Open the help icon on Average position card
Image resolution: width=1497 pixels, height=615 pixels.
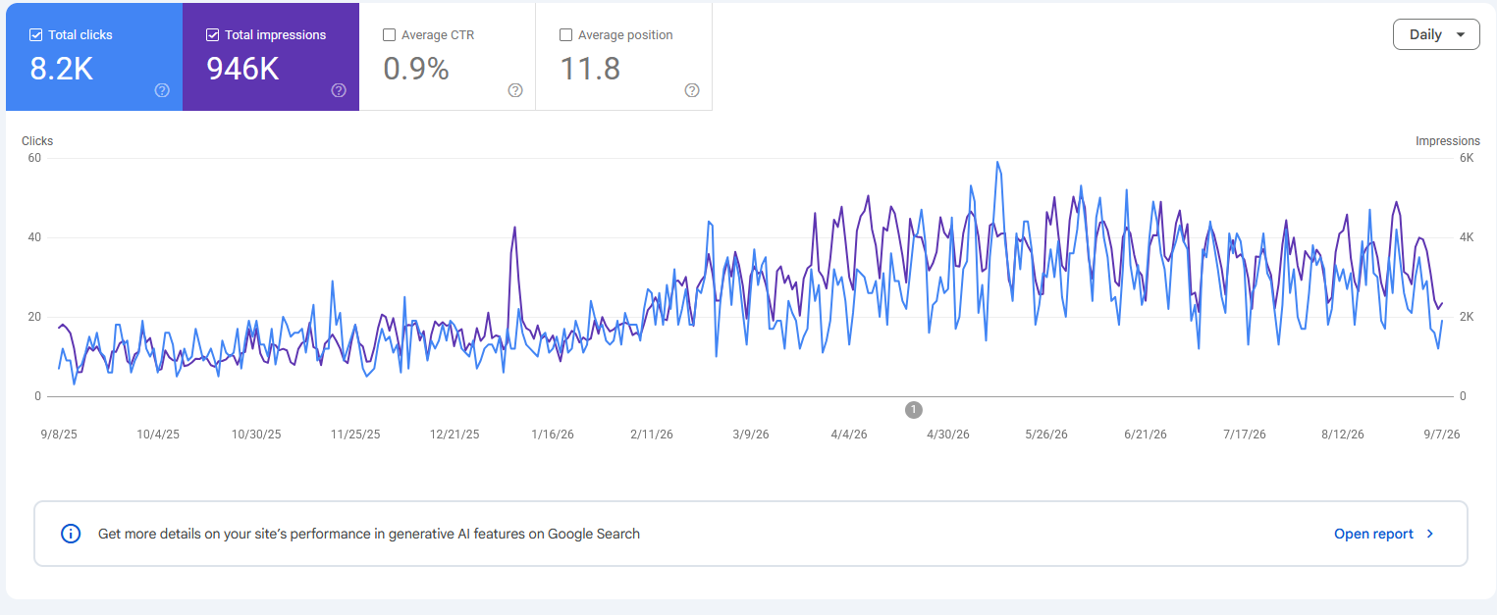692,90
